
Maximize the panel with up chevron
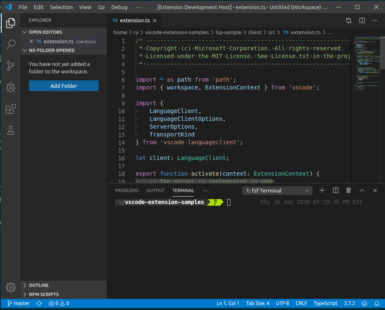tap(362, 190)
